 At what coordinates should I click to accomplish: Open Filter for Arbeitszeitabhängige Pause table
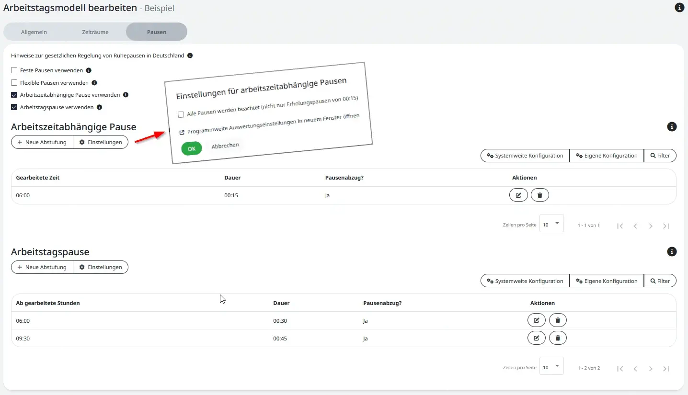click(x=660, y=156)
